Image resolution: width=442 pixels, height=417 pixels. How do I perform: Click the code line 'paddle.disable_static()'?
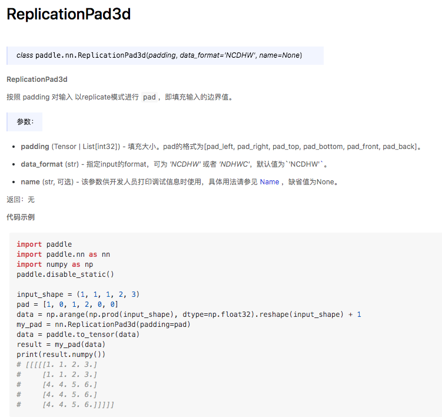[65, 274]
